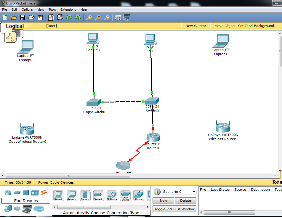Image resolution: width=282 pixels, height=218 pixels.
Task: Click the scenario info 'i' icon
Action: pos(157,192)
